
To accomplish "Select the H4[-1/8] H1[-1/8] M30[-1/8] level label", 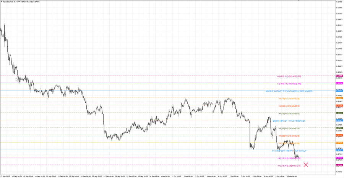I will (x=289, y=158).
